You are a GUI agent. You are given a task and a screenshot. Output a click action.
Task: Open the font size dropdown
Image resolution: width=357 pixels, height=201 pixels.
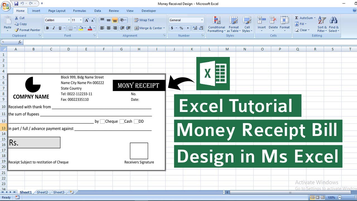tap(81, 20)
